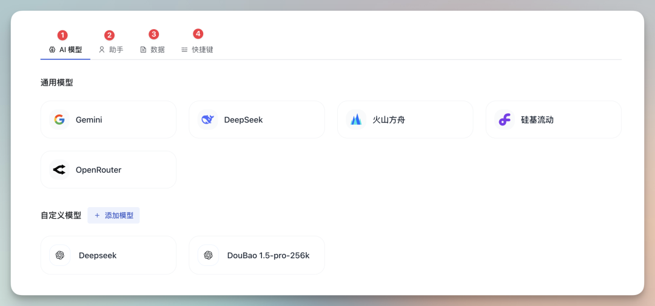Click the Gemini label text

89,120
